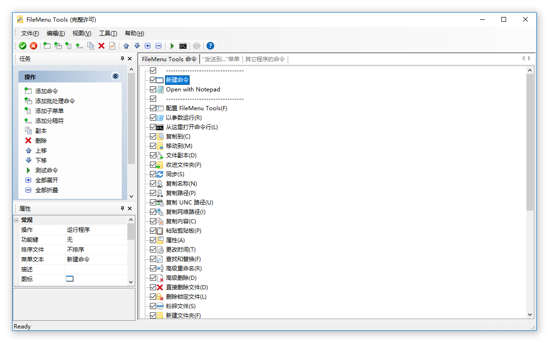549x343 pixels.
Task: Toggle the 同步(S) checkbox
Action: click(x=153, y=174)
